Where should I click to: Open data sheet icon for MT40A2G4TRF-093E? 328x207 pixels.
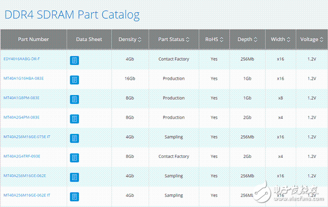74,157
